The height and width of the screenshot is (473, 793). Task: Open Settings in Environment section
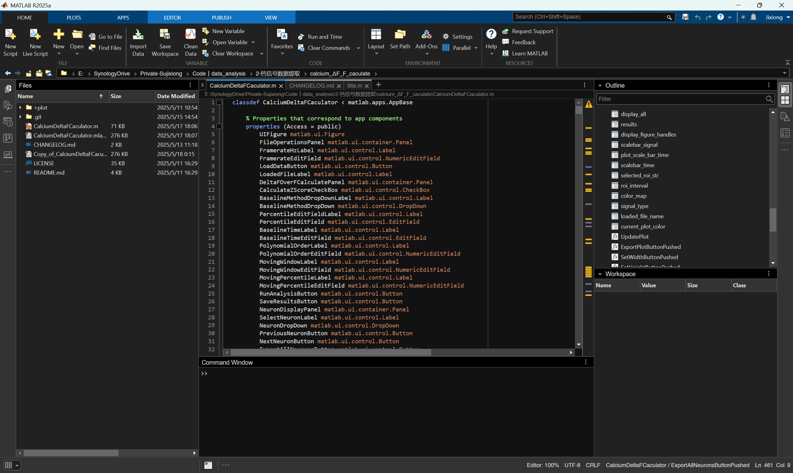tap(458, 37)
